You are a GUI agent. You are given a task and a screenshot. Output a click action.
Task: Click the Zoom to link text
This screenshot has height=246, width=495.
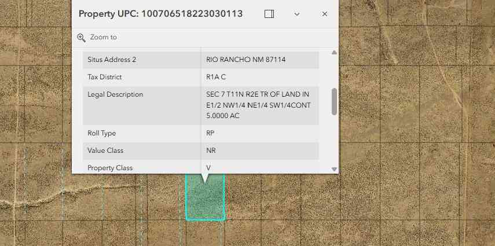coord(103,37)
